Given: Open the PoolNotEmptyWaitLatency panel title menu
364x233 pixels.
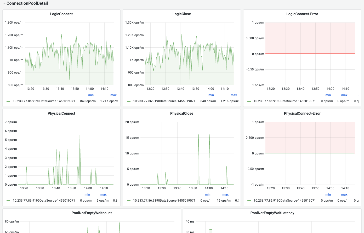Looking at the screenshot, I should (272, 213).
